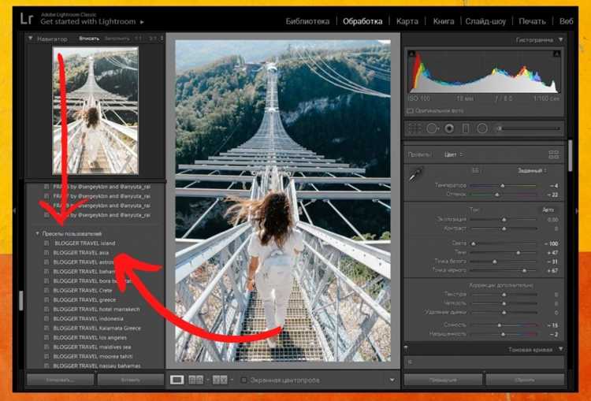The image size is (591, 401).
Task: Enable the Экранная цветопроба checkbox
Action: [243, 381]
